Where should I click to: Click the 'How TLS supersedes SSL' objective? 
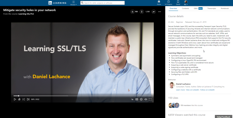[x=192, y=63]
